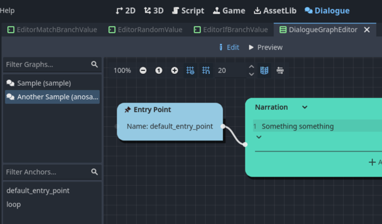Screen dimensions: 382x224
Task: Expand the chevron below narration text
Action: (259, 137)
